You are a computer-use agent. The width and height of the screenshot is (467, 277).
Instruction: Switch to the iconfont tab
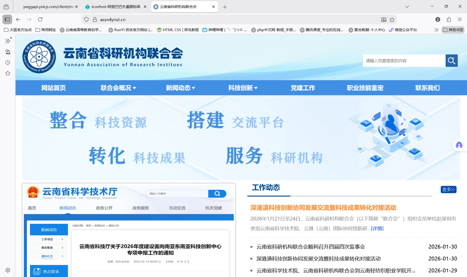114,6
